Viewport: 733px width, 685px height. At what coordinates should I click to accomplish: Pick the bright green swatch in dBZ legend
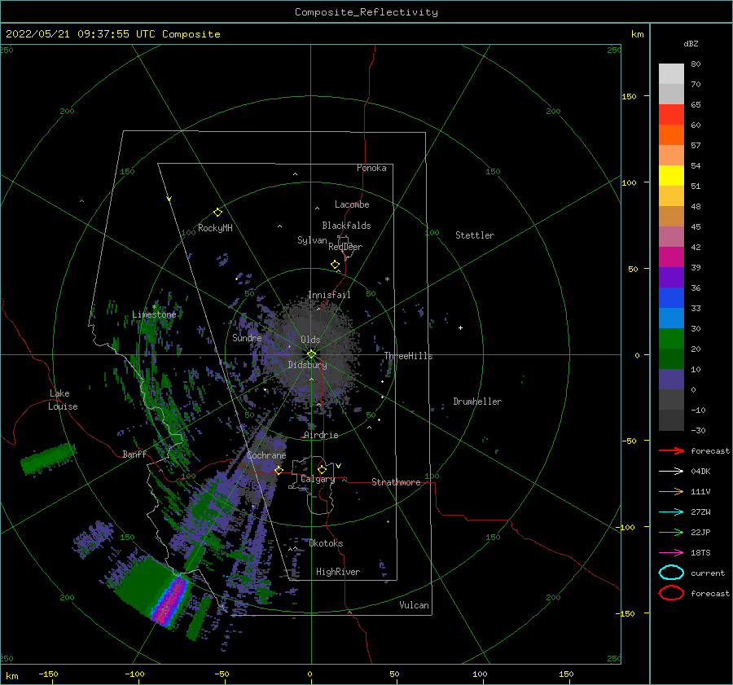[671, 338]
